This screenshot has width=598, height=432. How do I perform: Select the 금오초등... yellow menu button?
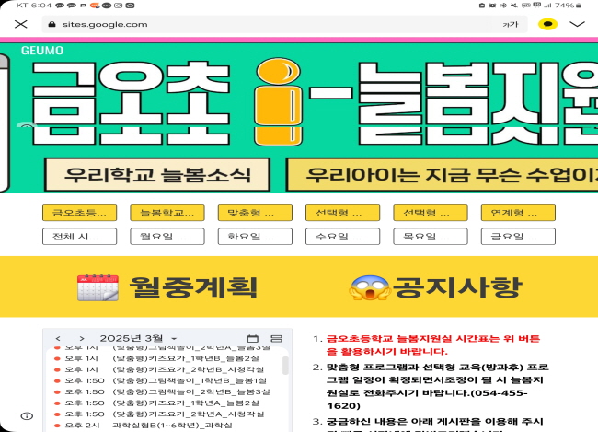point(79,213)
